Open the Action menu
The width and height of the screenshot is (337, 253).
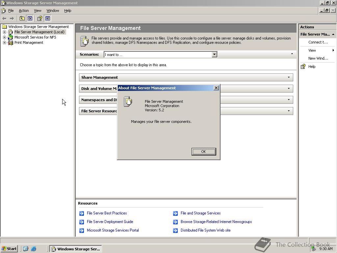pyautogui.click(x=24, y=11)
